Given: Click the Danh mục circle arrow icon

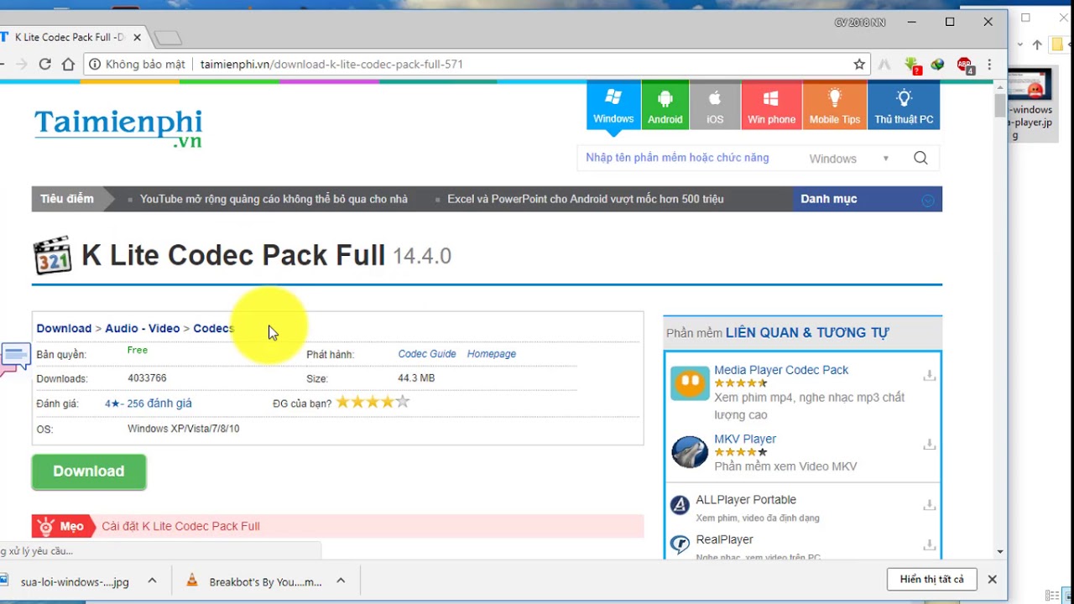Looking at the screenshot, I should (928, 200).
